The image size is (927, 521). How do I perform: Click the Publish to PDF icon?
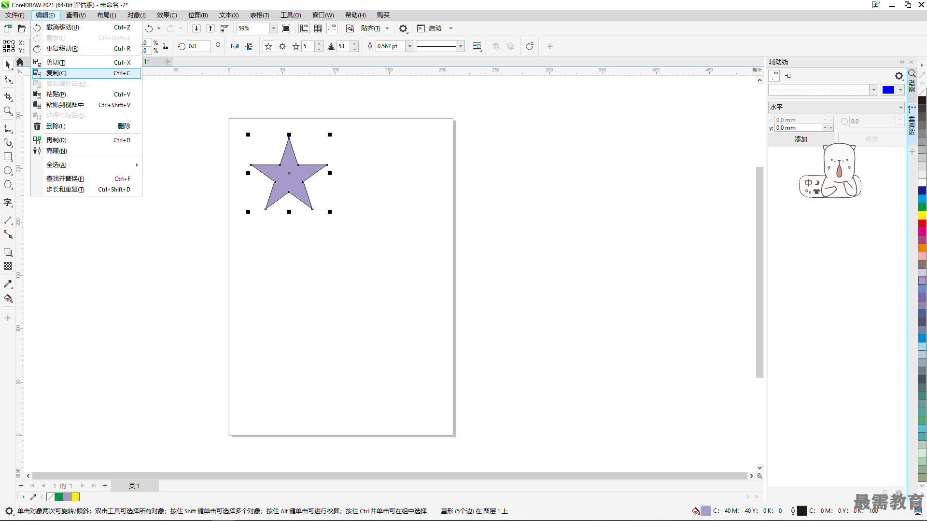[225, 28]
